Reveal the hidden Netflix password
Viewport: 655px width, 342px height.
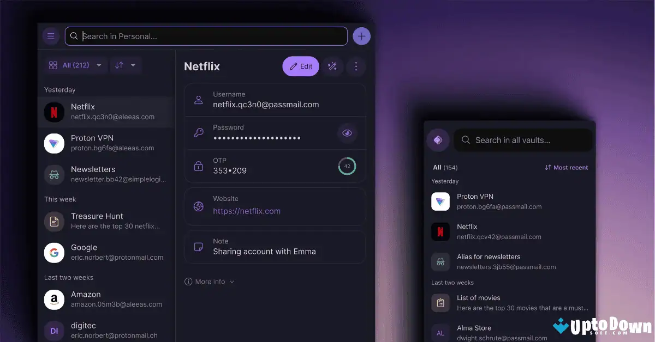pos(347,133)
